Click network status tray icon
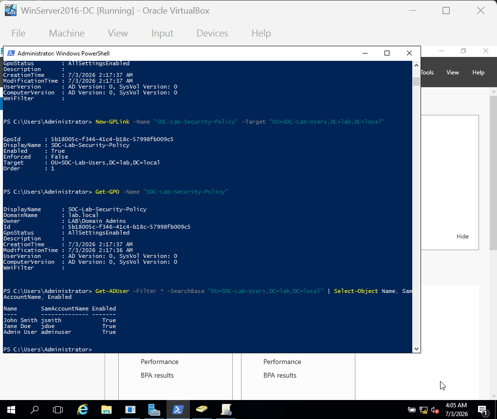 pyautogui.click(x=423, y=410)
